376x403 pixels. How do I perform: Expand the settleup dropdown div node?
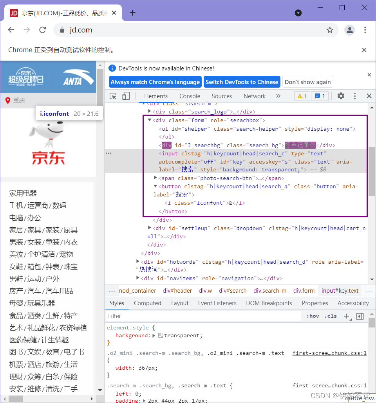150,228
